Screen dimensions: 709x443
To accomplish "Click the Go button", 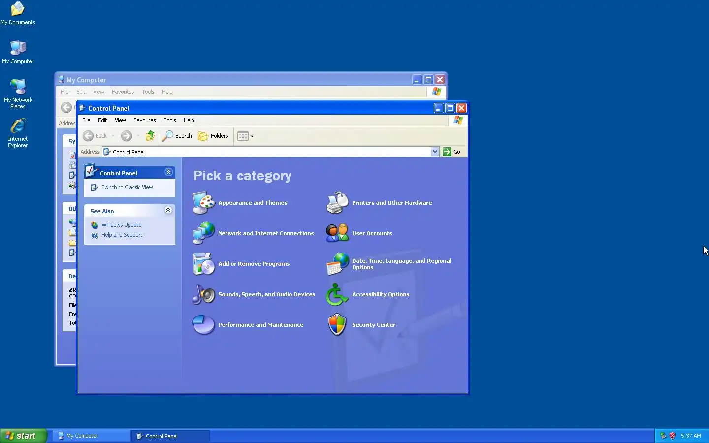I will point(452,152).
